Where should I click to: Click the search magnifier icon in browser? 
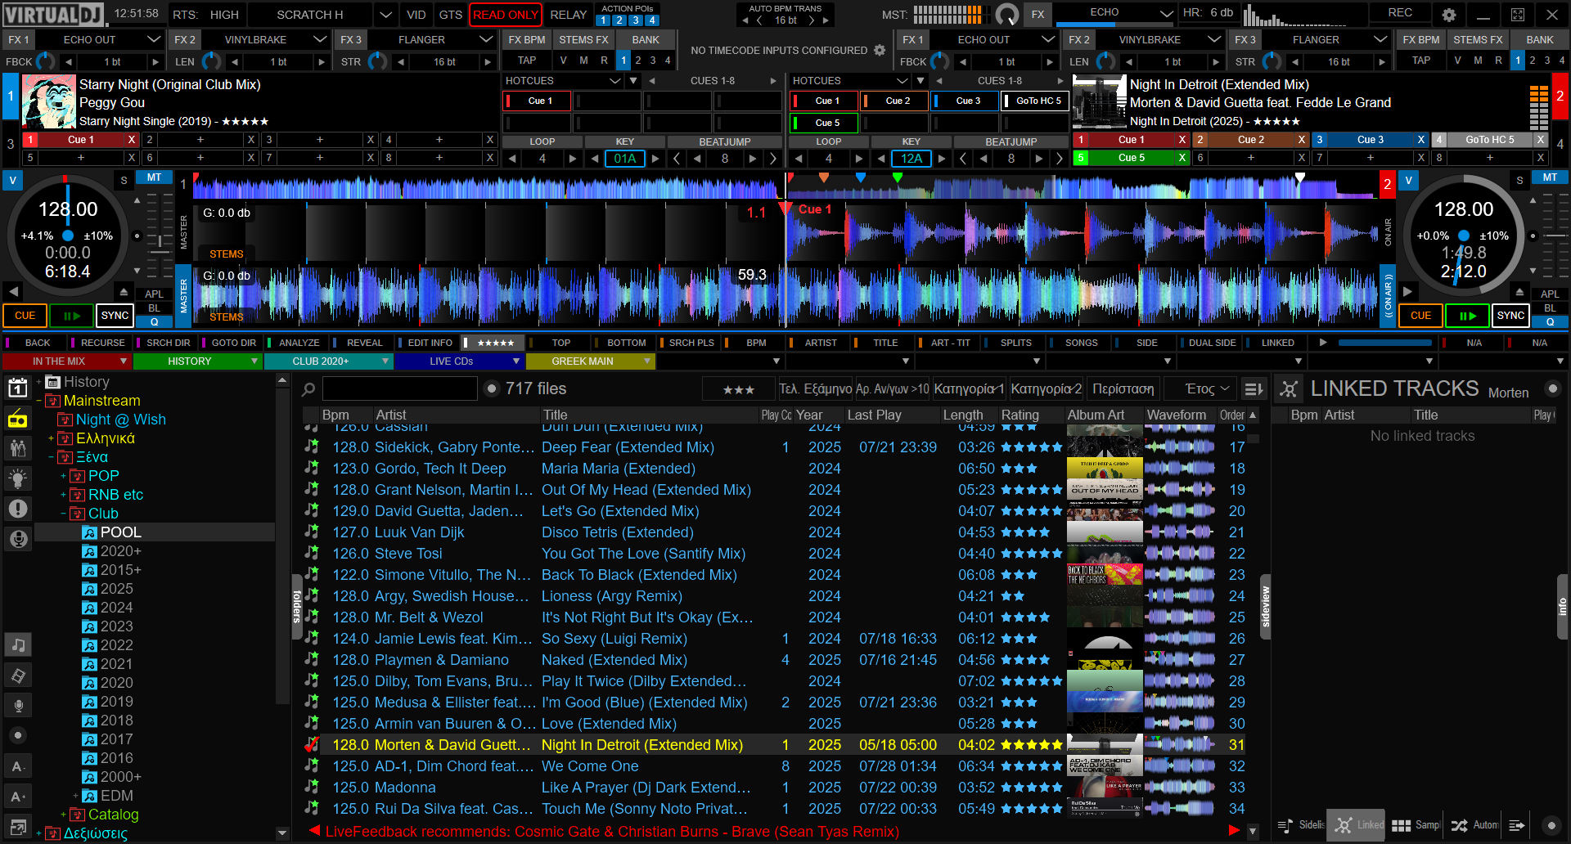click(308, 389)
